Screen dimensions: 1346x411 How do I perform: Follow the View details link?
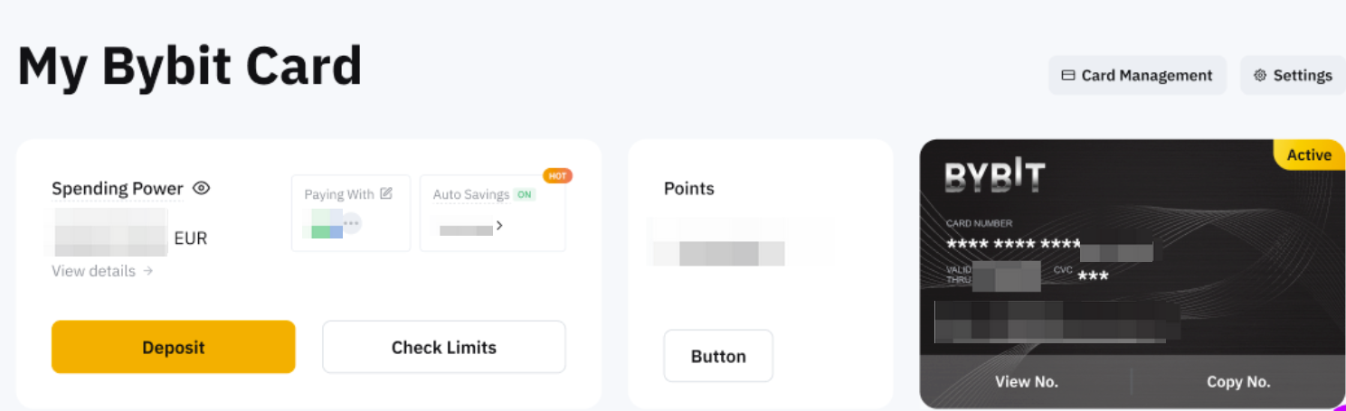click(x=102, y=271)
